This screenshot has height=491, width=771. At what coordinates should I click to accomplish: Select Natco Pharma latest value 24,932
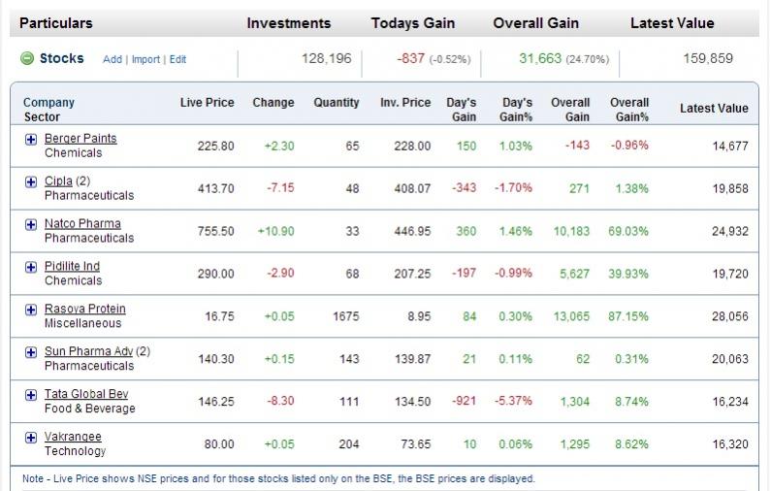[730, 231]
